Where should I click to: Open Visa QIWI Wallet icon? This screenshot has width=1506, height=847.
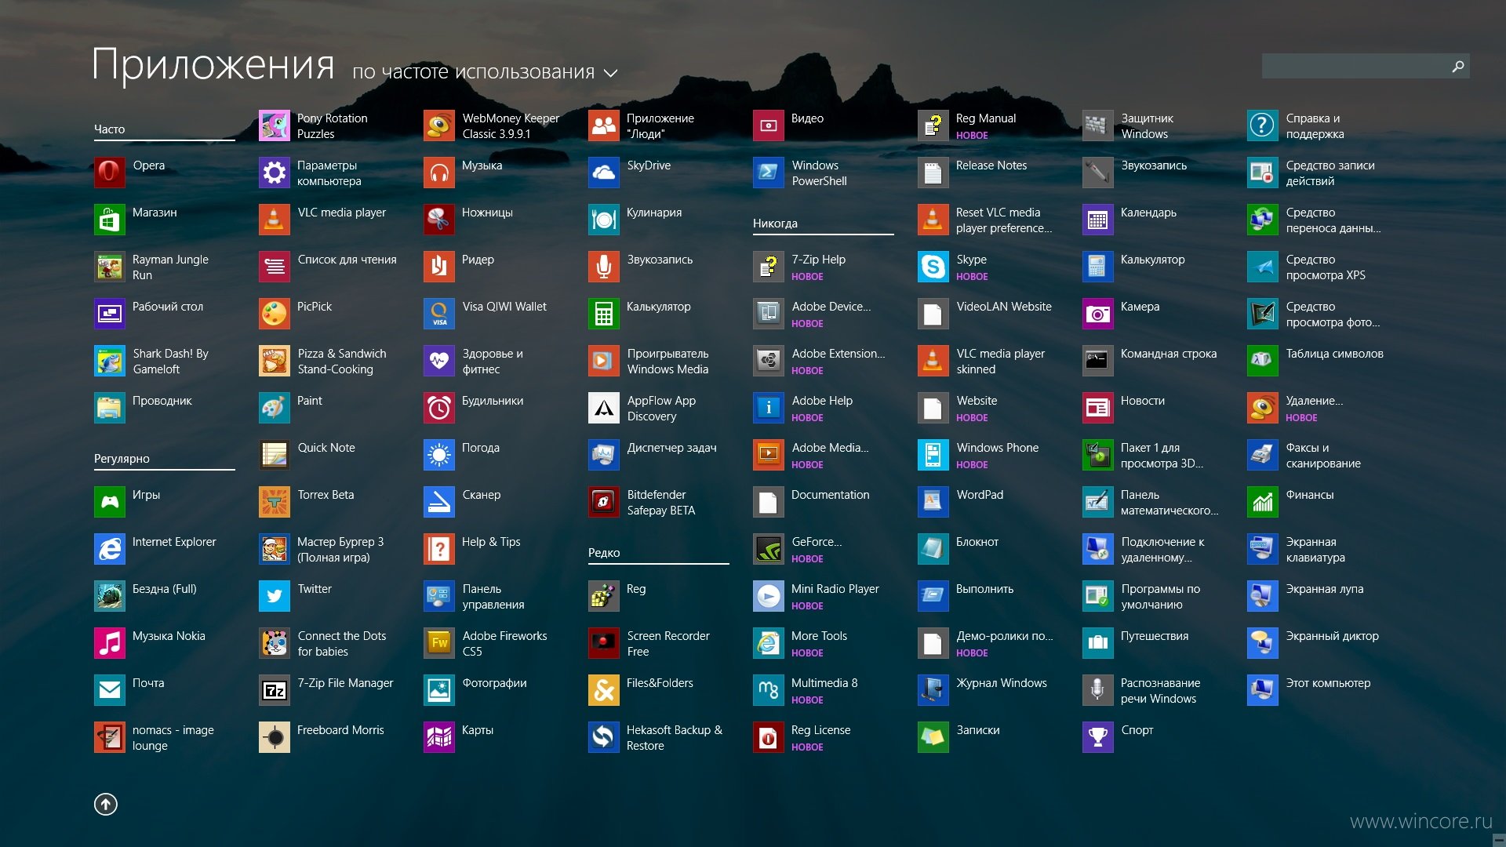(439, 314)
